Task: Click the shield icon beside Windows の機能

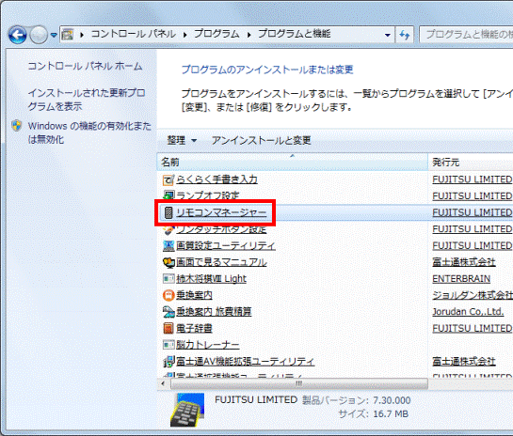Action: [16, 126]
